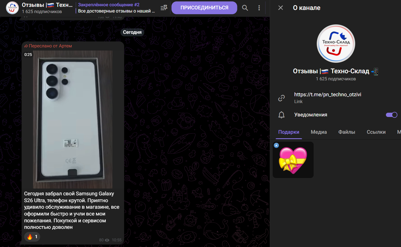
Task: Open the three-dot more options menu
Action: tap(259, 8)
